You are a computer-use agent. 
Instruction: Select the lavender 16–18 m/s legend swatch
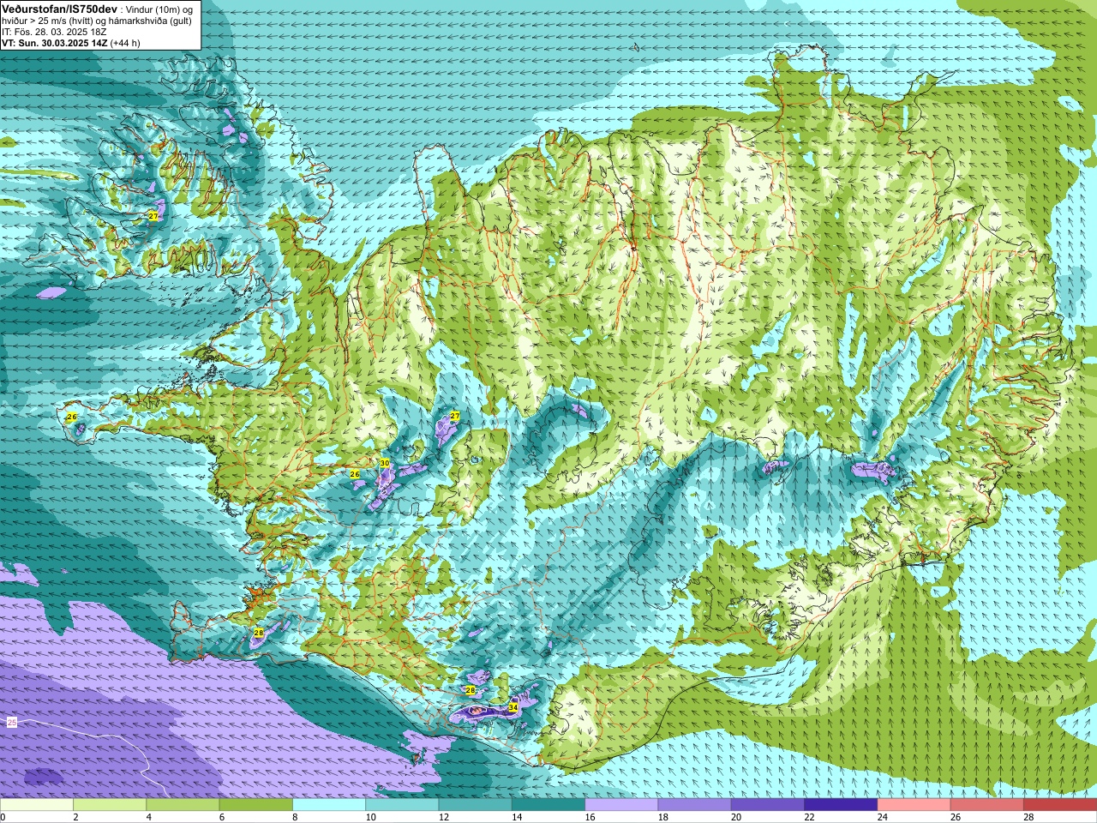(x=621, y=805)
